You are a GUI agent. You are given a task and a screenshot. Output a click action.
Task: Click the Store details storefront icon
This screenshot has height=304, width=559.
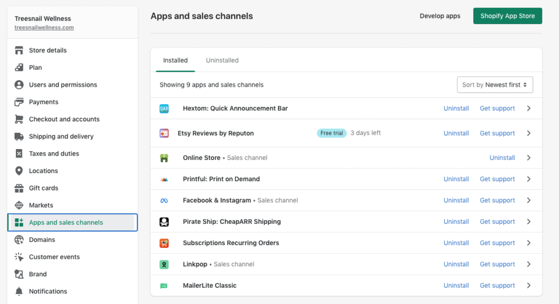tap(19, 50)
